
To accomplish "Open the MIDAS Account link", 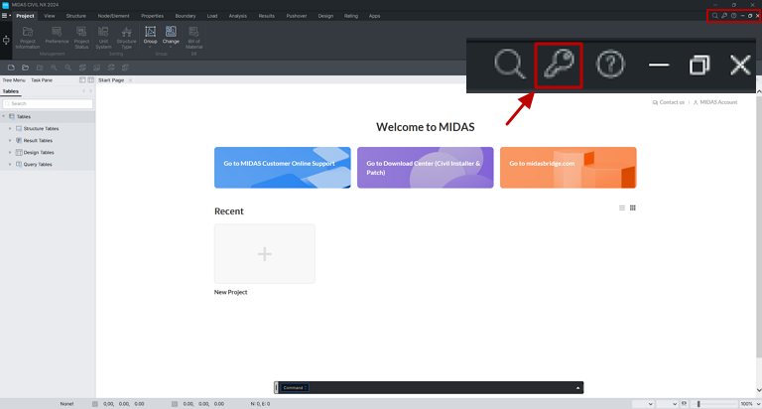I will click(715, 102).
